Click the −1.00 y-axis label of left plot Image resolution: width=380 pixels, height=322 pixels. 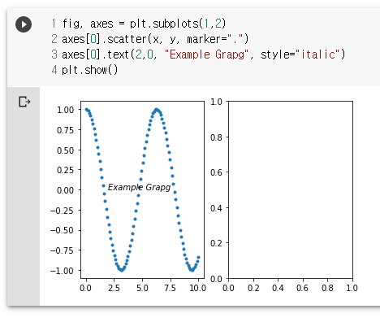(62, 271)
